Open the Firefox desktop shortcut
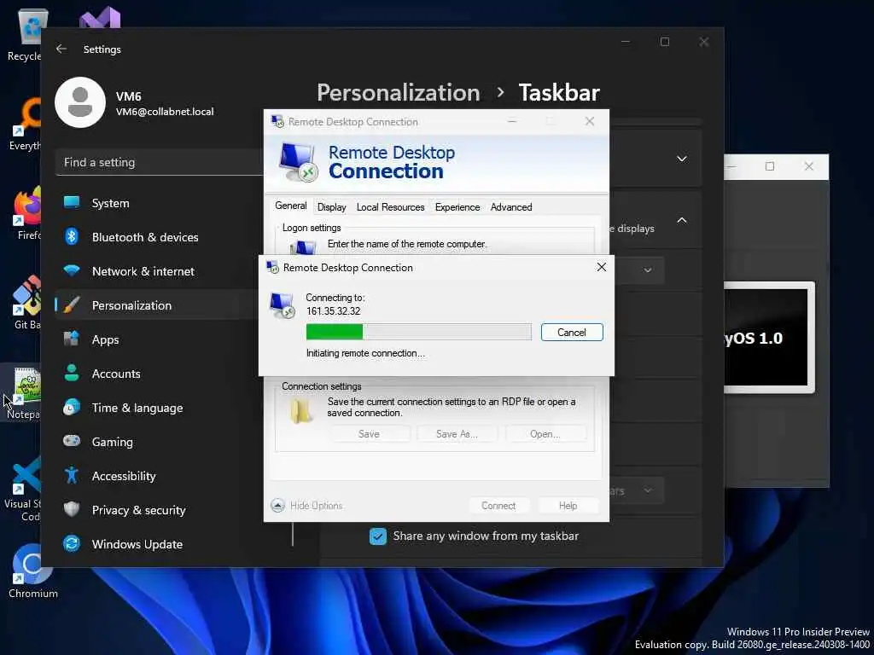The image size is (874, 655). pyautogui.click(x=25, y=214)
